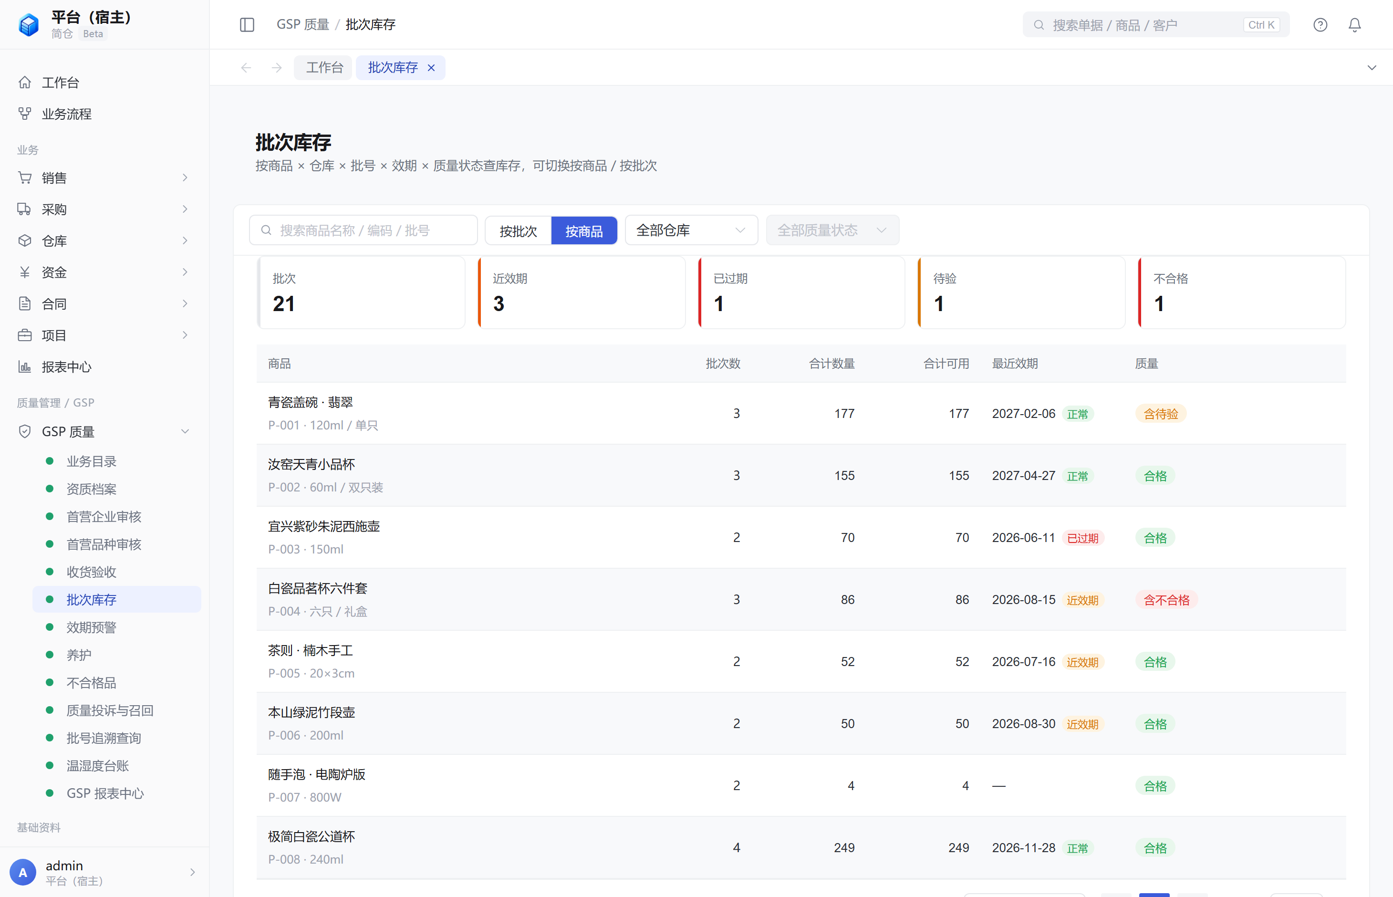This screenshot has height=897, width=1393.
Task: Click the chart icon beside 报表中心
Action: pyautogui.click(x=24, y=366)
